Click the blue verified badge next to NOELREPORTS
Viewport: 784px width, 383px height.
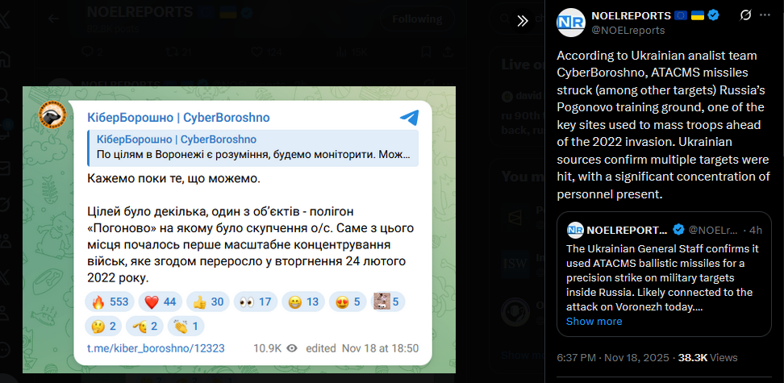pyautogui.click(x=714, y=15)
